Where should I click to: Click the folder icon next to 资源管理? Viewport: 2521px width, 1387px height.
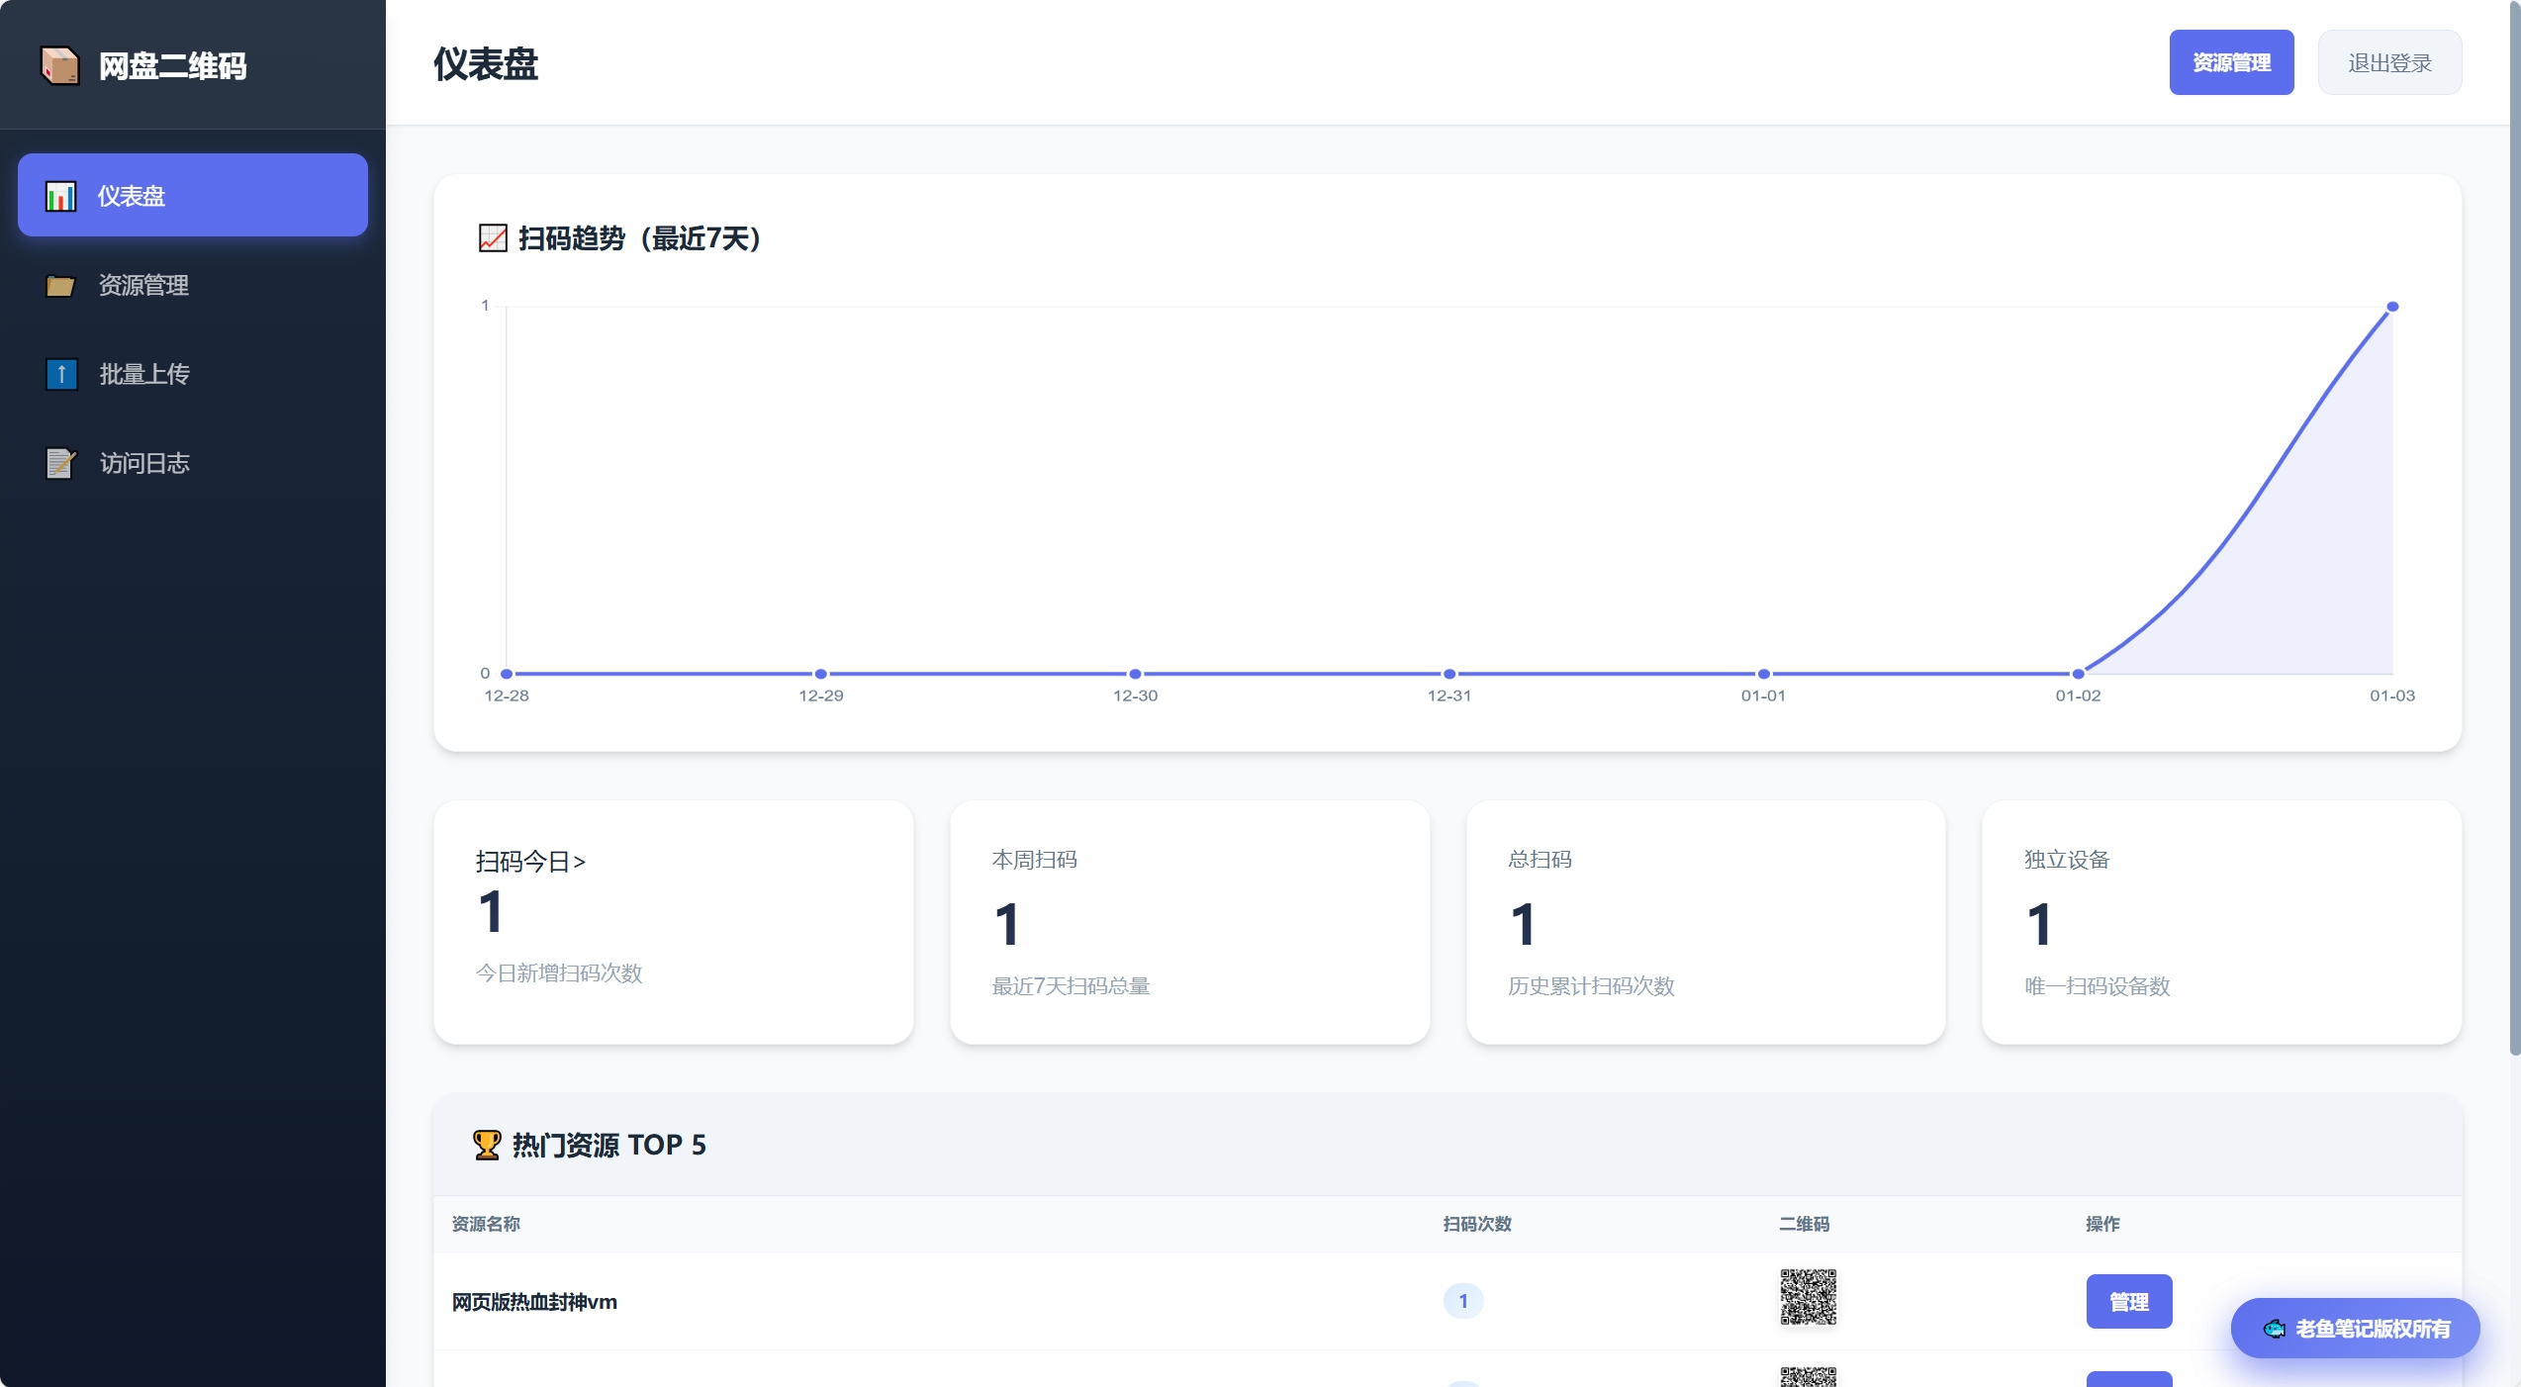[60, 286]
